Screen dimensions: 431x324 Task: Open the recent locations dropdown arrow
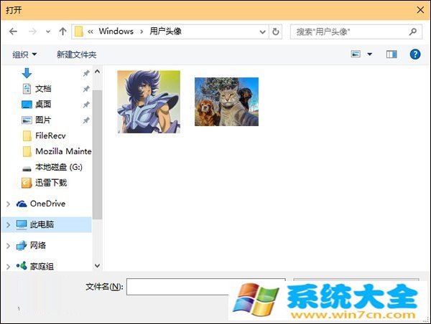click(48, 32)
